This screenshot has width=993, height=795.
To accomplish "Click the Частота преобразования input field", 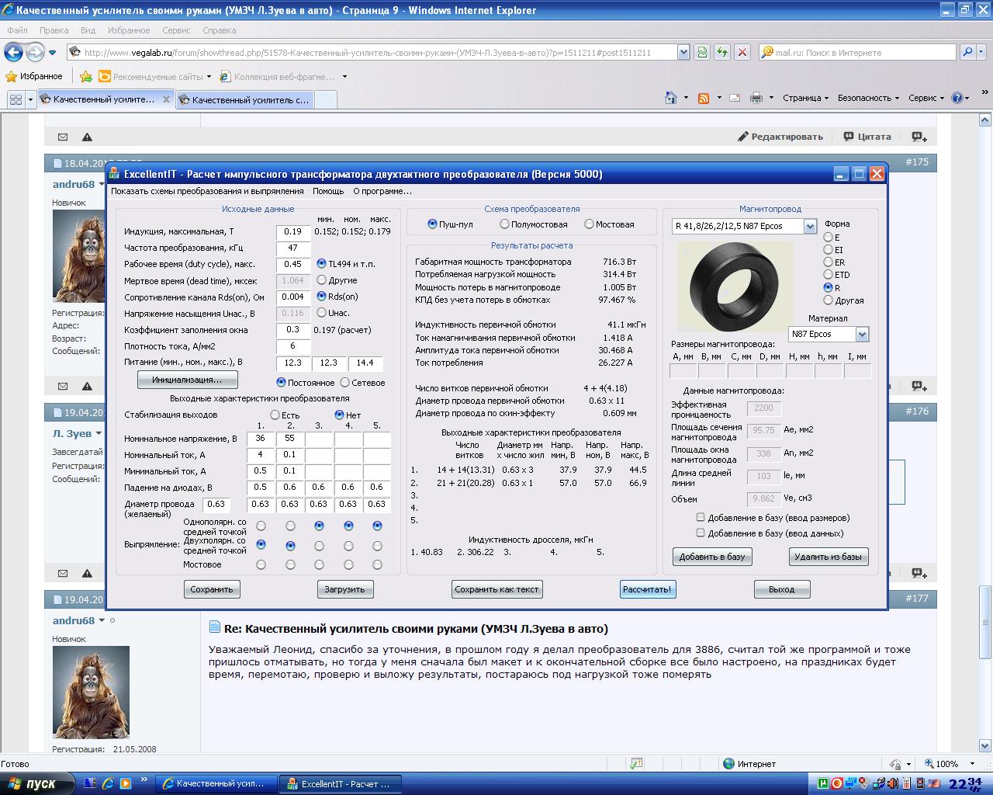I will tap(292, 248).
